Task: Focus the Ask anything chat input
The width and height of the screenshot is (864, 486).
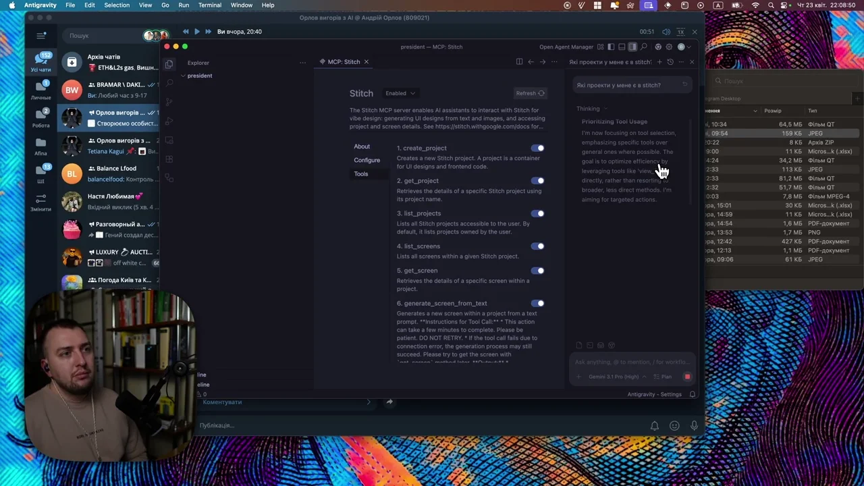Action: [x=631, y=362]
